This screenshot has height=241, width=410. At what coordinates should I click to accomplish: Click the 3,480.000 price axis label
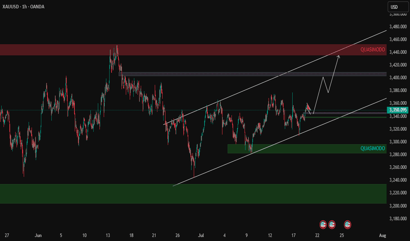click(x=398, y=27)
